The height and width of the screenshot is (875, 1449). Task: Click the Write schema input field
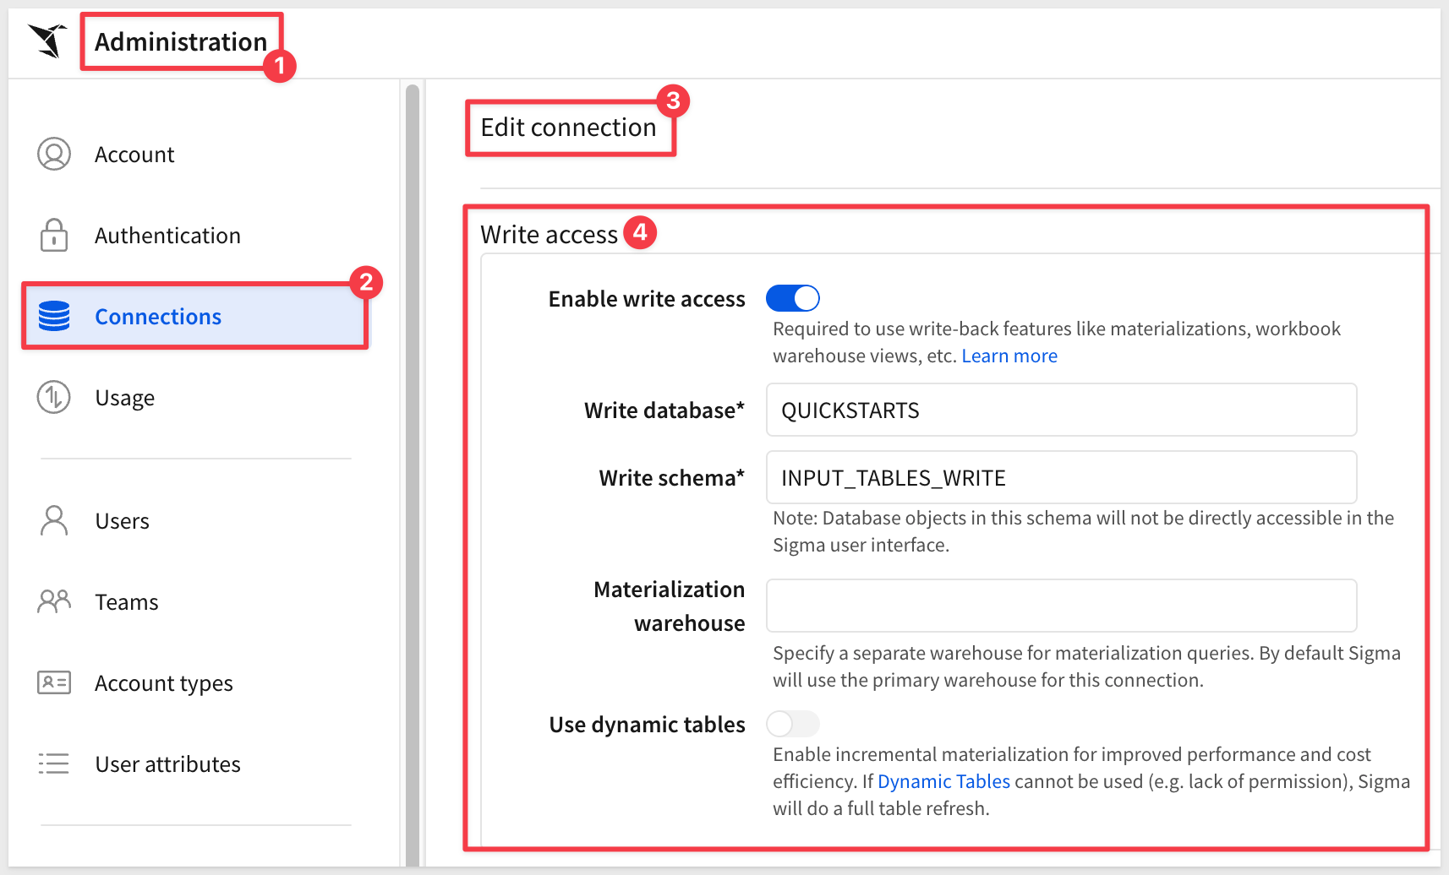[1062, 477]
